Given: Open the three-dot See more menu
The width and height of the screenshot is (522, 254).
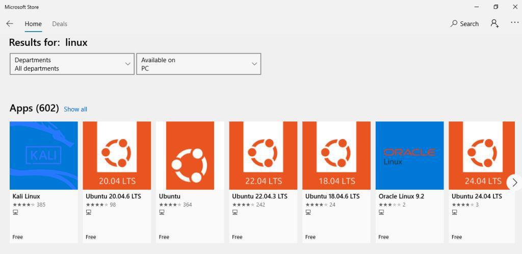Looking at the screenshot, I should tap(515, 22).
